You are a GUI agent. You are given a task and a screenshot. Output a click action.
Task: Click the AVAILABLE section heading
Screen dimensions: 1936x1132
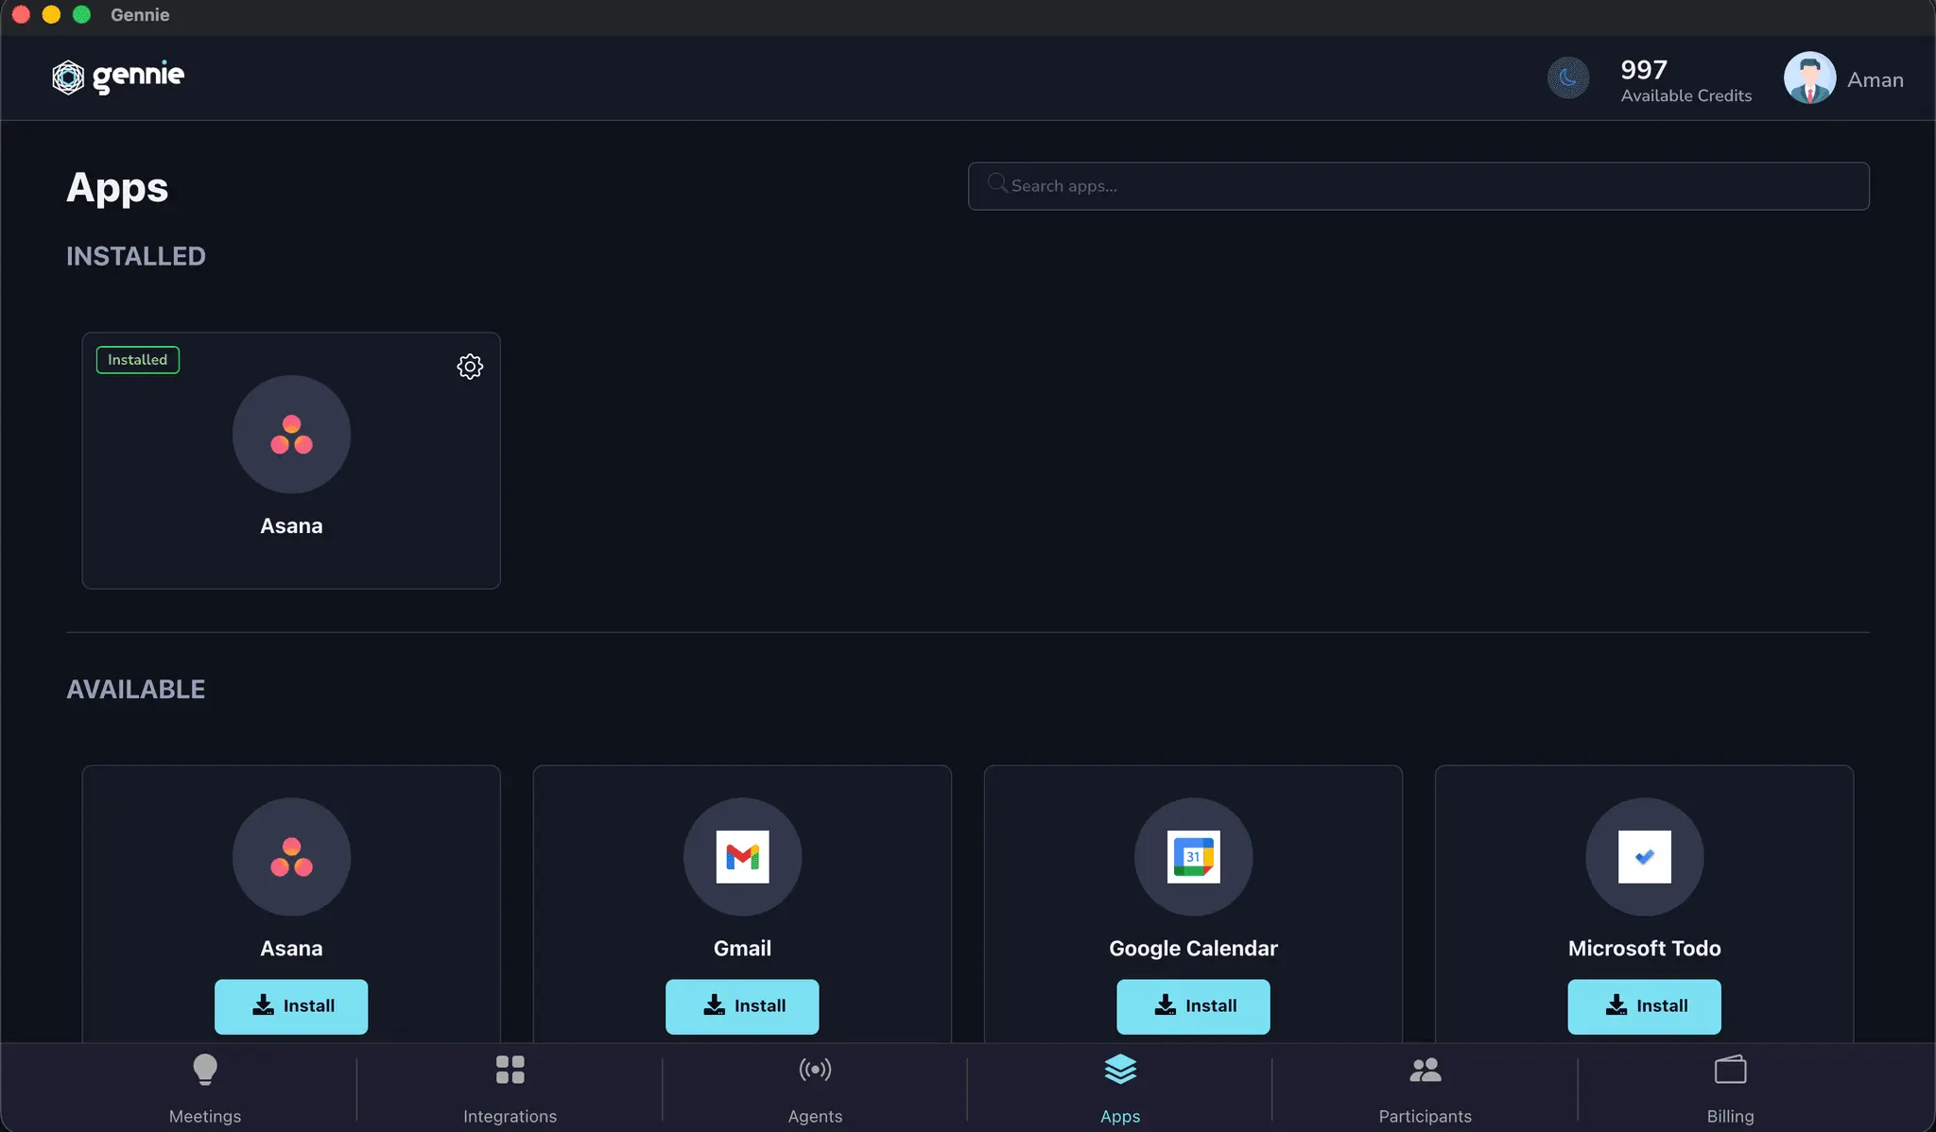pos(136,690)
